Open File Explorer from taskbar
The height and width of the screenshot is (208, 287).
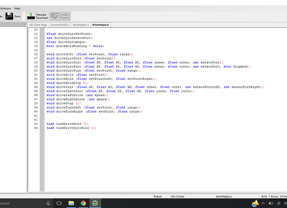(x=71, y=203)
